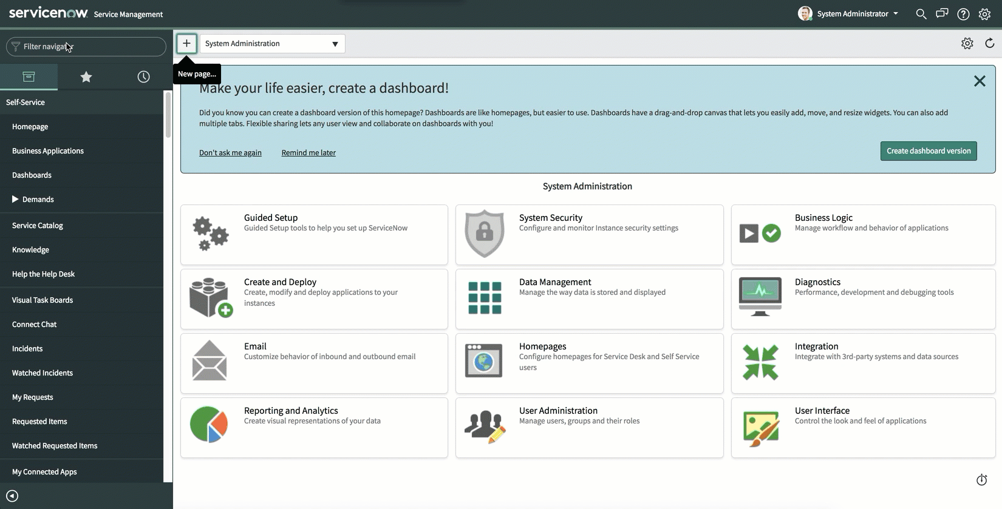Collapse the navigator with arrow icon

12,496
